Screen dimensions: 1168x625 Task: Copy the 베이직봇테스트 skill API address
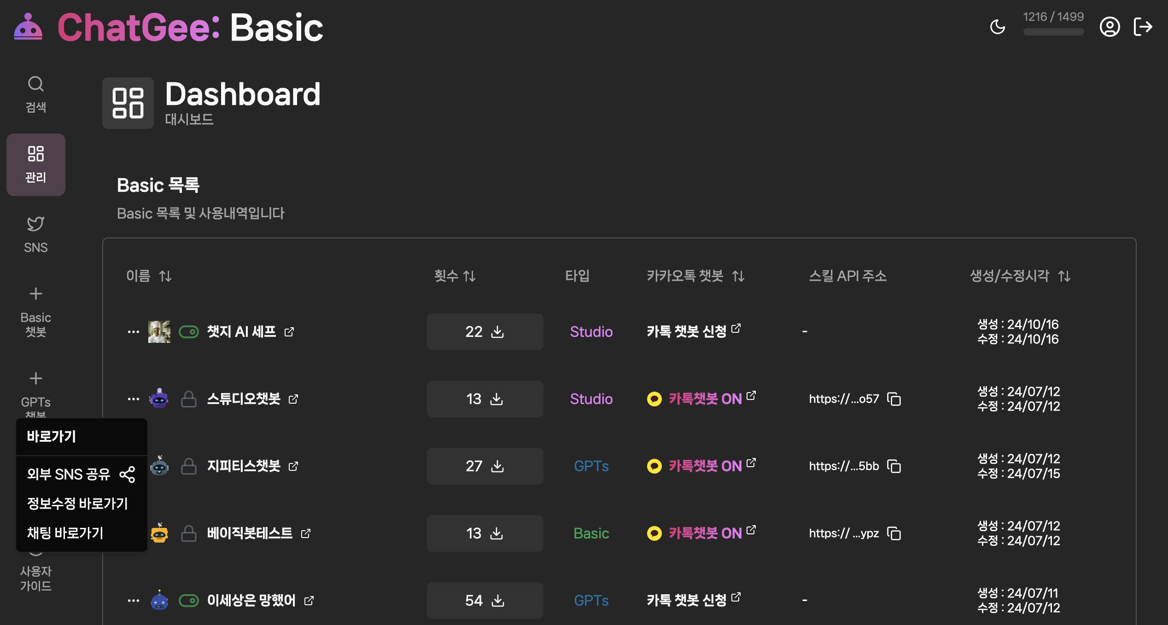tap(894, 533)
